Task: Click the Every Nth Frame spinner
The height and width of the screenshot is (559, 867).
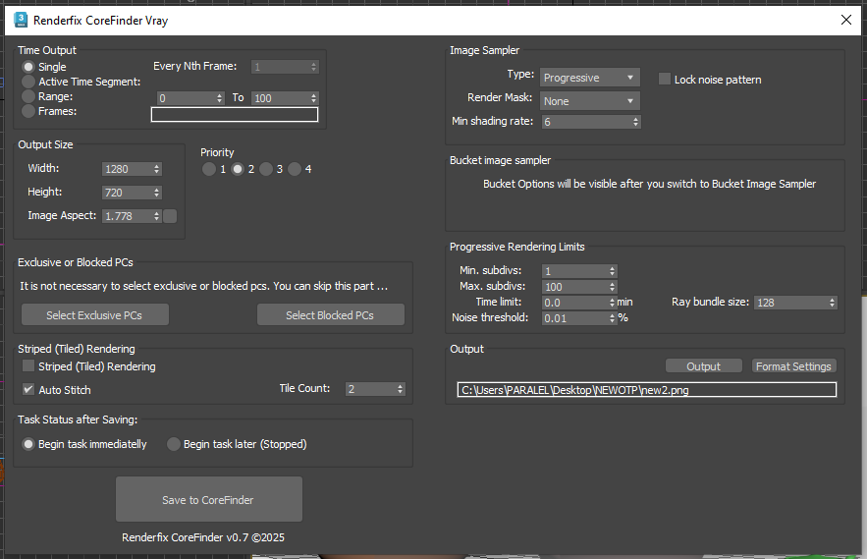Action: [313, 67]
